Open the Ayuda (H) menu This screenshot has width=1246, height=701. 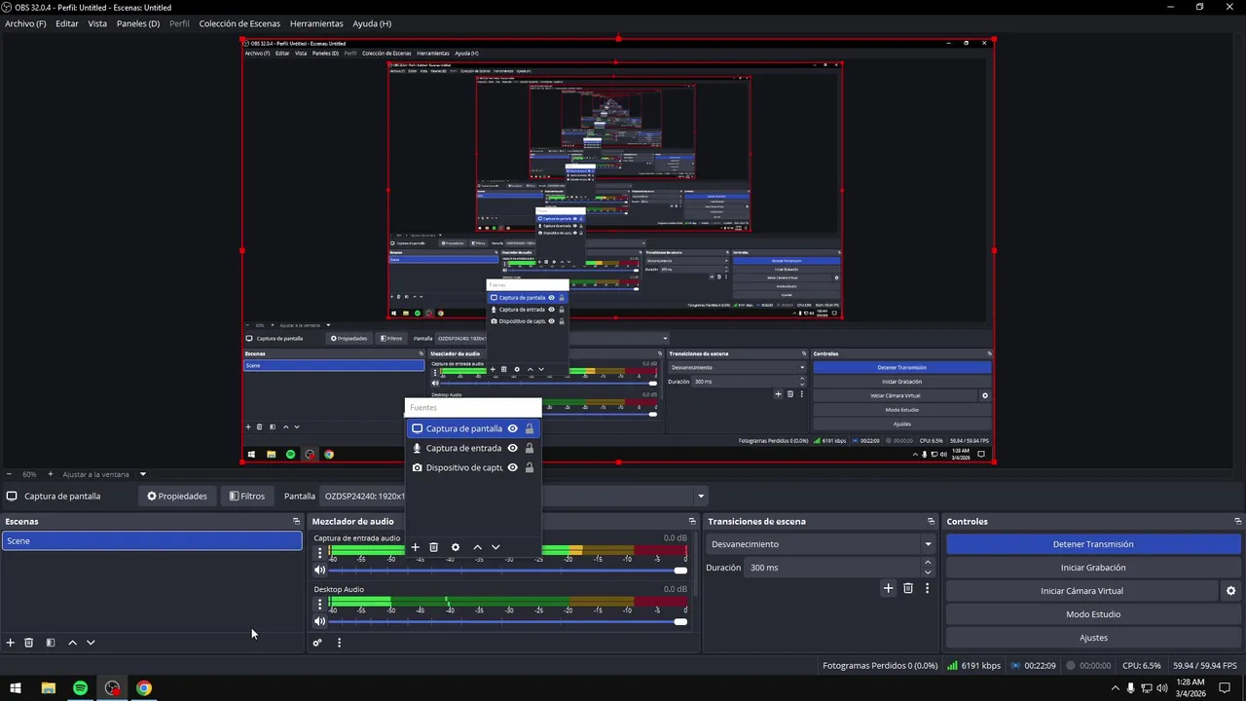coord(372,23)
